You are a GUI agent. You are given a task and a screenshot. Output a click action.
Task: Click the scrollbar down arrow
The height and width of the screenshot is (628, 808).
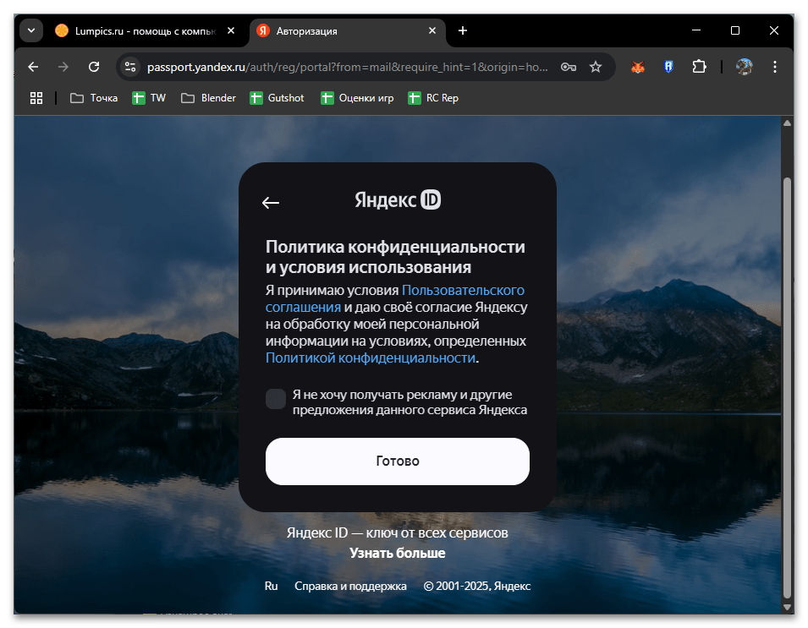pyautogui.click(x=787, y=608)
